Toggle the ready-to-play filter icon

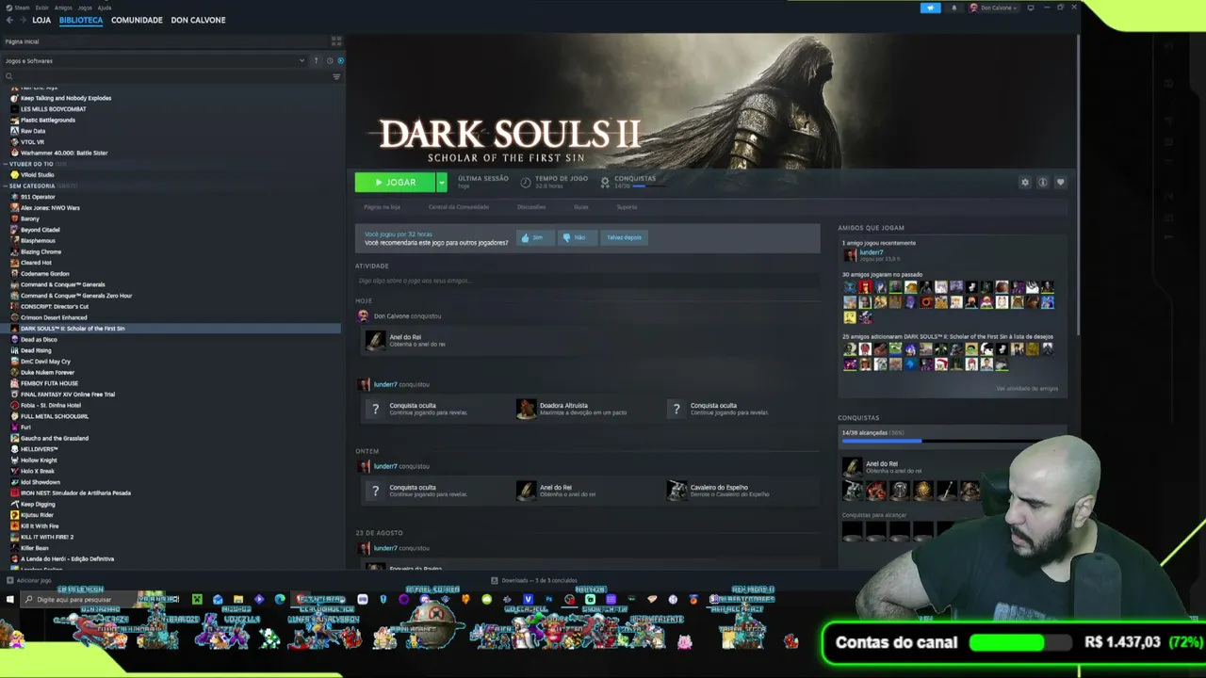tap(340, 61)
